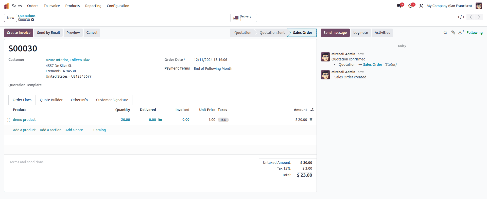The height and width of the screenshot is (199, 487).
Task: Open the Quotations breadcrumb link
Action: (27, 16)
